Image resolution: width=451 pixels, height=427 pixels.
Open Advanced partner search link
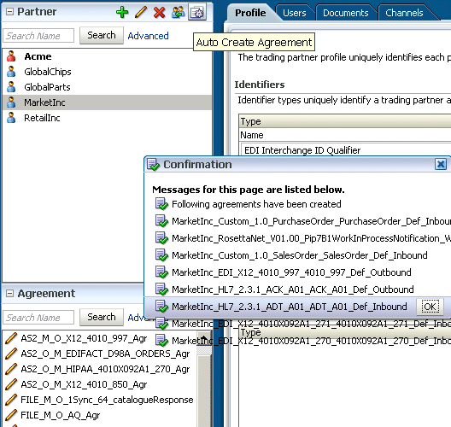tap(148, 36)
